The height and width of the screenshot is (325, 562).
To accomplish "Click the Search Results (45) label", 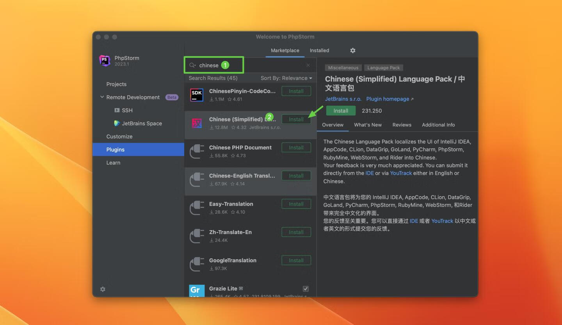I will click(213, 78).
